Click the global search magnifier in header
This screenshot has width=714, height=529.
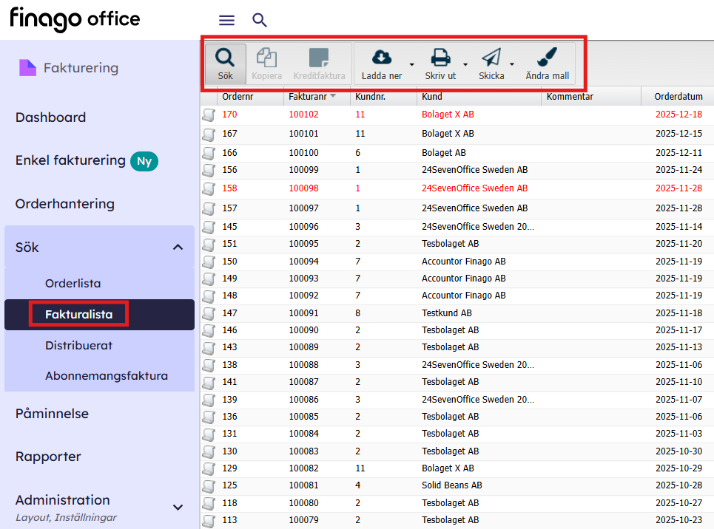(260, 21)
